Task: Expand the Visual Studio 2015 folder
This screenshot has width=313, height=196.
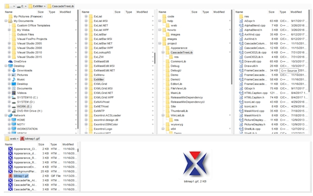Action: pyautogui.click(x=9, y=57)
